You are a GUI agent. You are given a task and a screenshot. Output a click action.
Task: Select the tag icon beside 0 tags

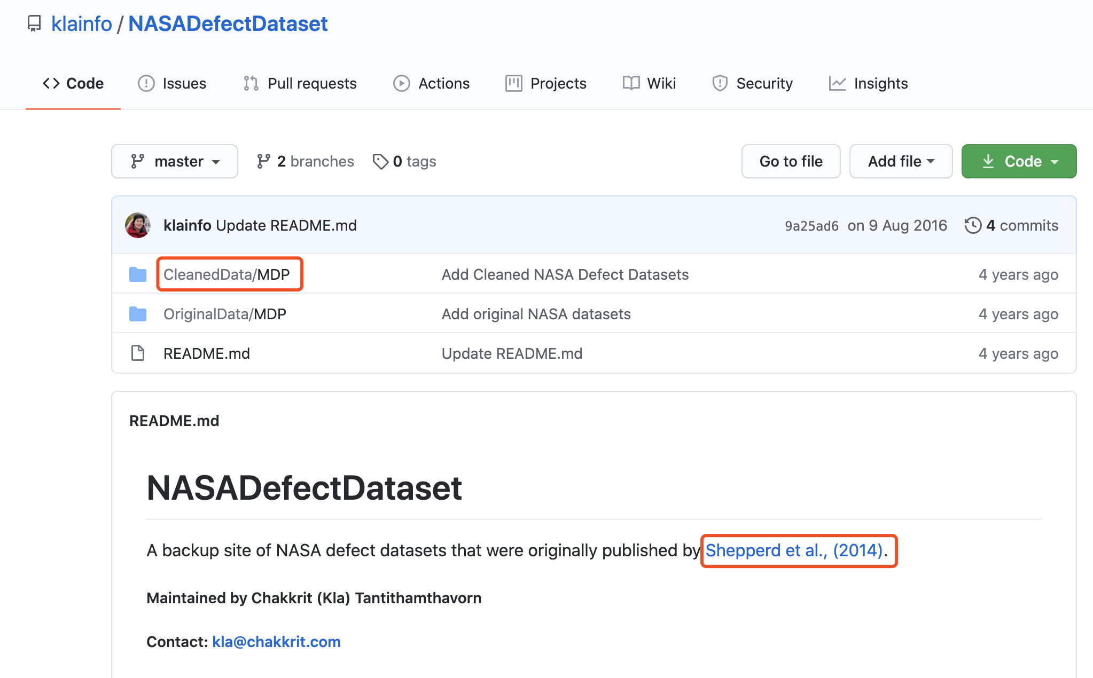click(380, 161)
